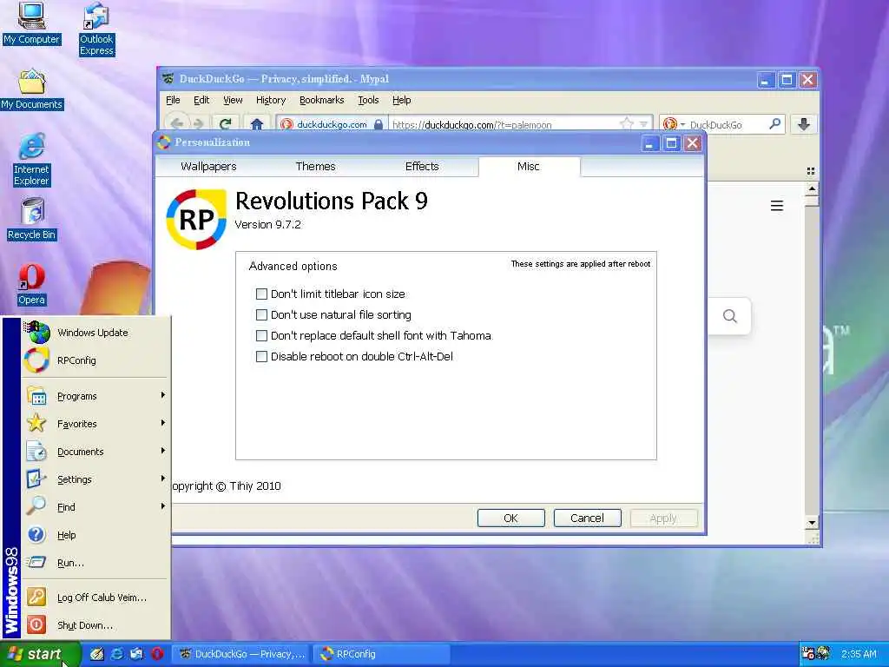Viewport: 889px width, 667px height.
Task: Click the Home button in Mypal toolbar
Action: point(257,123)
